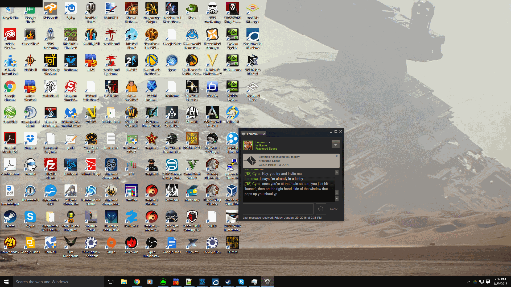Screen dimensions: 511x287
Task: Click the emoticon button in chat
Action: [x=321, y=209]
